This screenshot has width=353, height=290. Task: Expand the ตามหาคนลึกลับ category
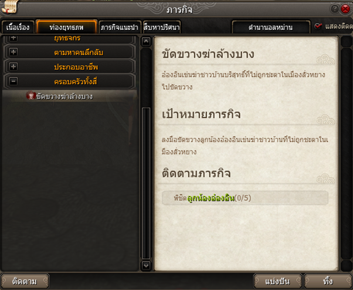click(x=13, y=52)
